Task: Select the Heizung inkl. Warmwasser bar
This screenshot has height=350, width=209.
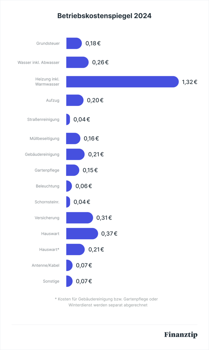Action: 122,82
